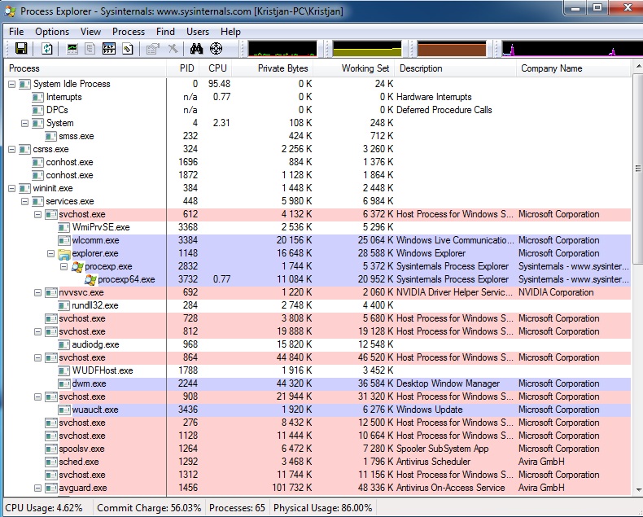The width and height of the screenshot is (643, 517).
Task: Collapse the explorer.exe tree node
Action: tap(50, 253)
